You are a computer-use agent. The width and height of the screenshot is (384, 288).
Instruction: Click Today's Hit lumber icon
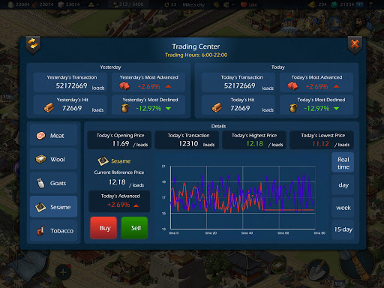(x=217, y=108)
